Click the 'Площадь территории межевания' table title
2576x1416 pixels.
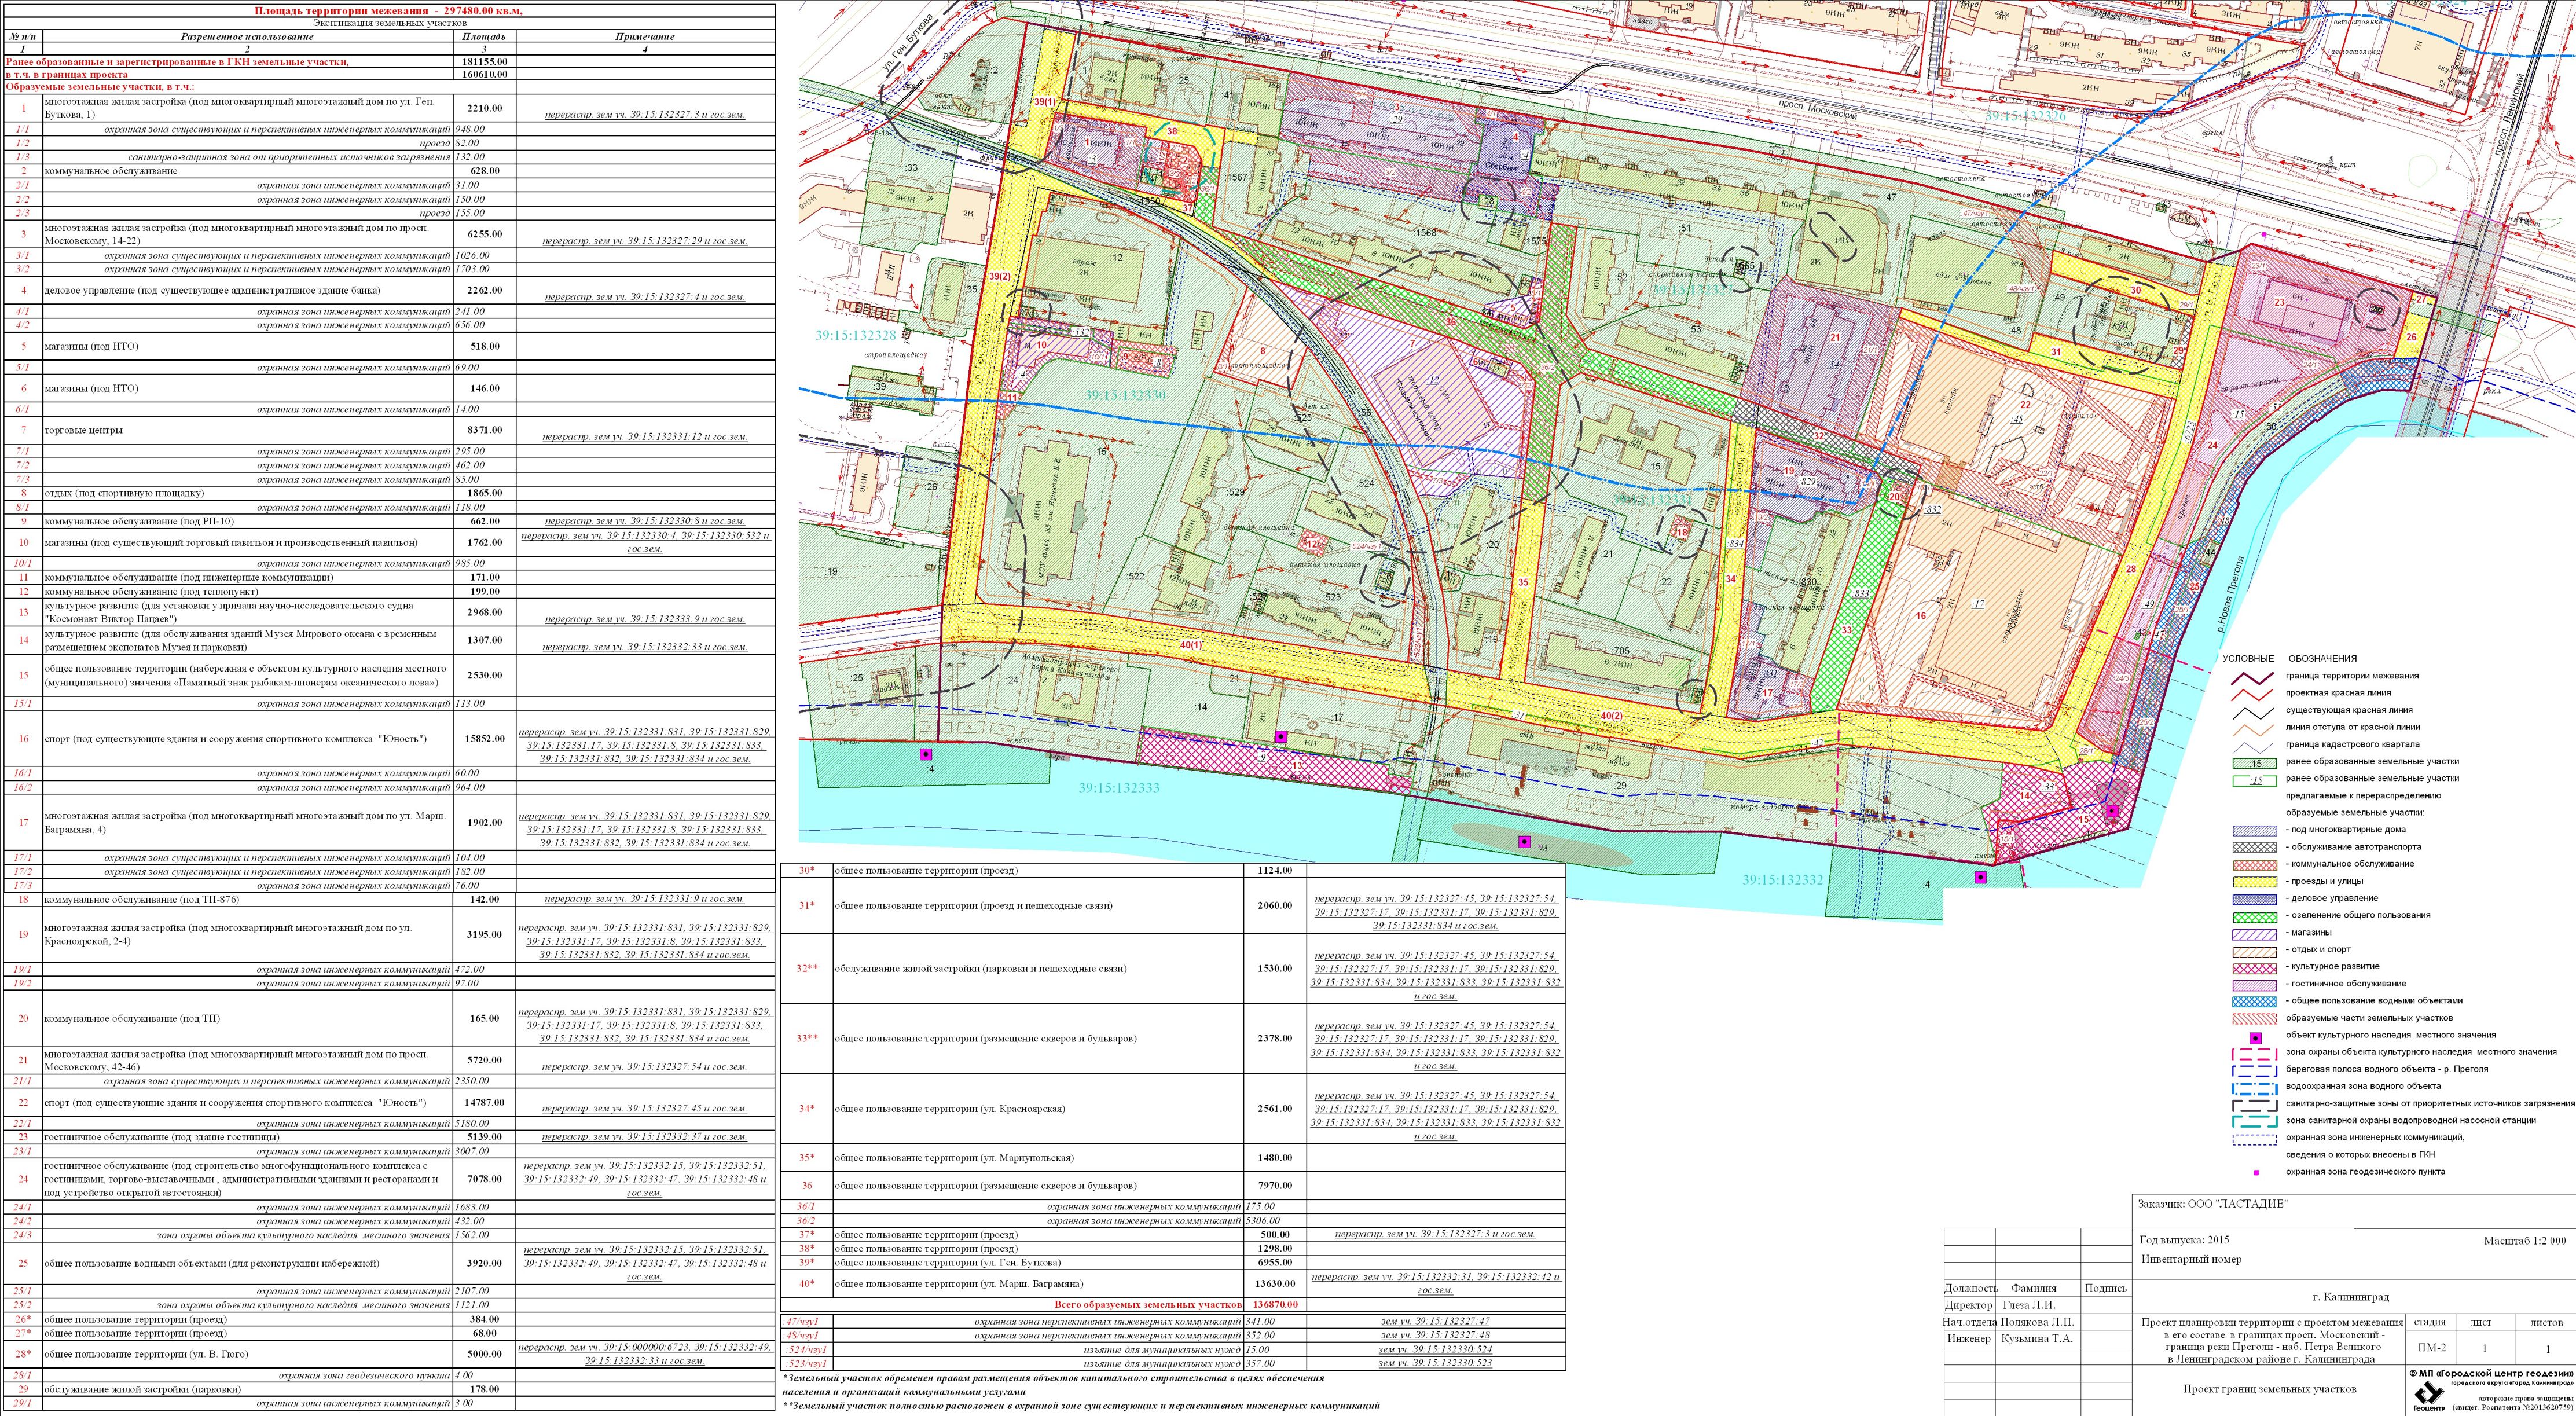pyautogui.click(x=388, y=10)
